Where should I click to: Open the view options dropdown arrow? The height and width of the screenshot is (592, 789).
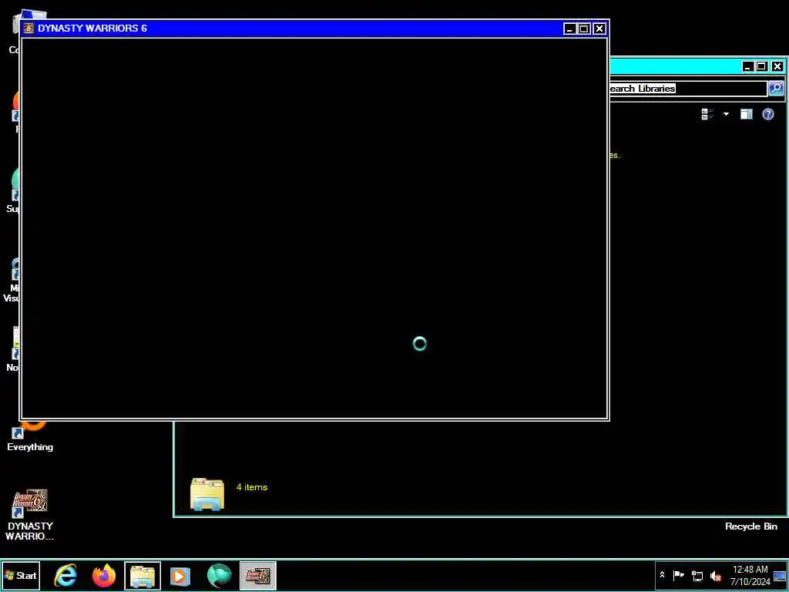(x=726, y=114)
